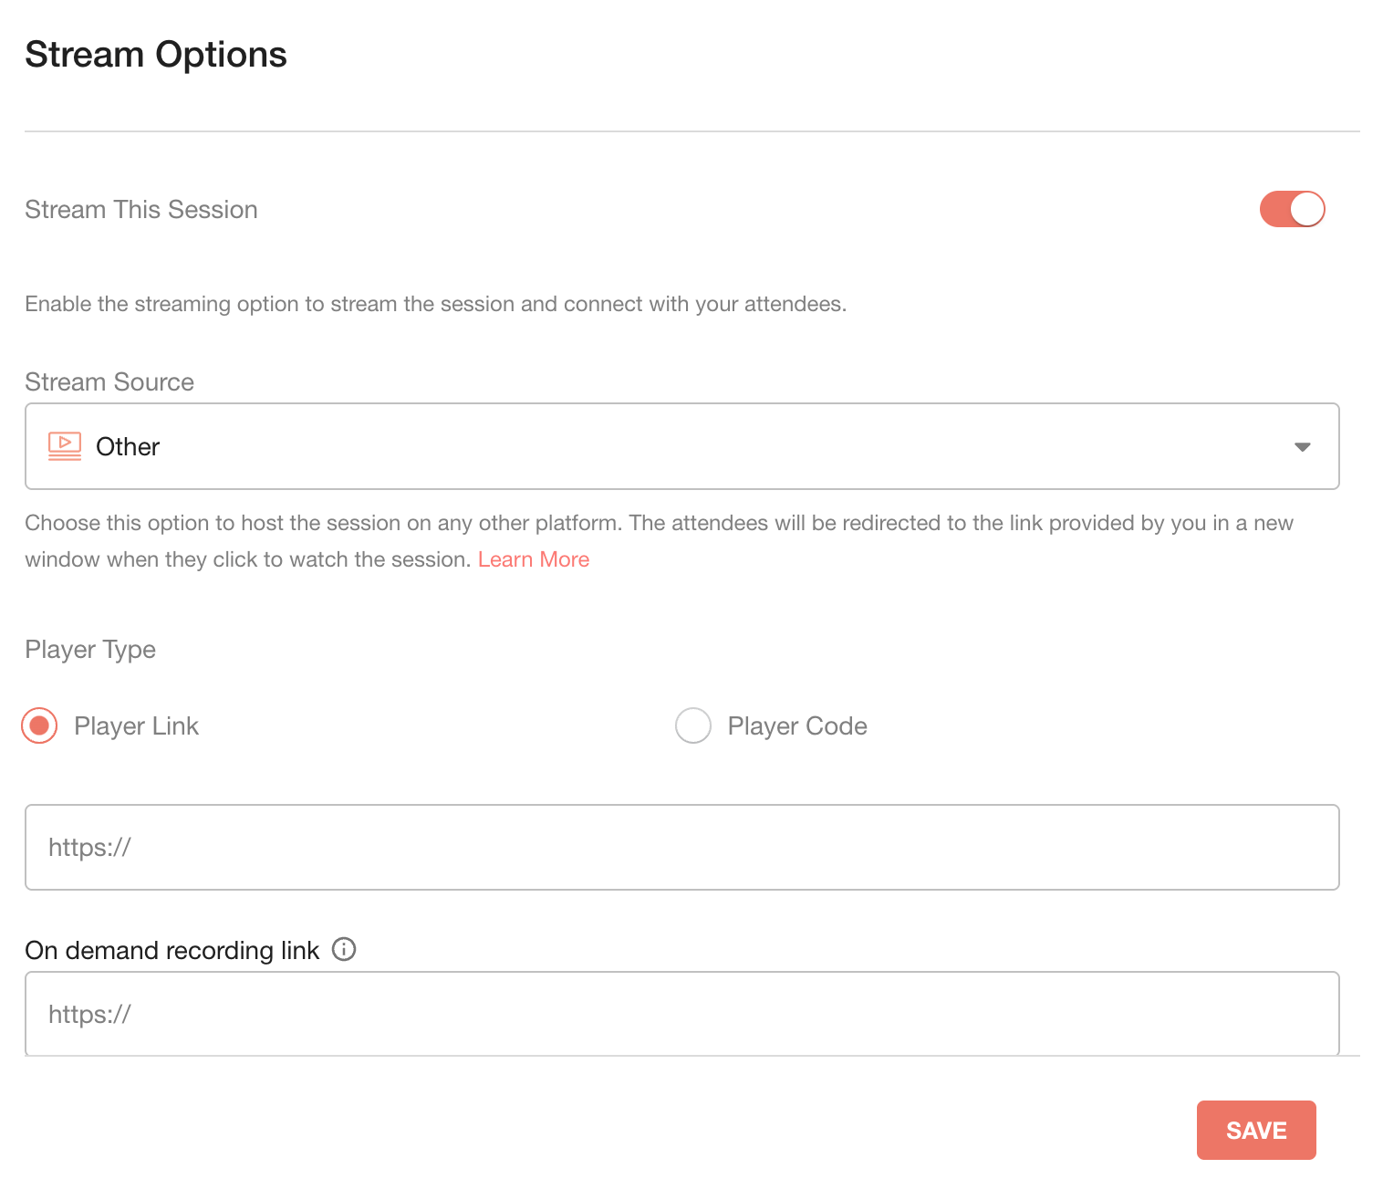Screen dimensions: 1383x1179
Task: Click the "Enable the streaming option" description text
Action: pos(436,304)
